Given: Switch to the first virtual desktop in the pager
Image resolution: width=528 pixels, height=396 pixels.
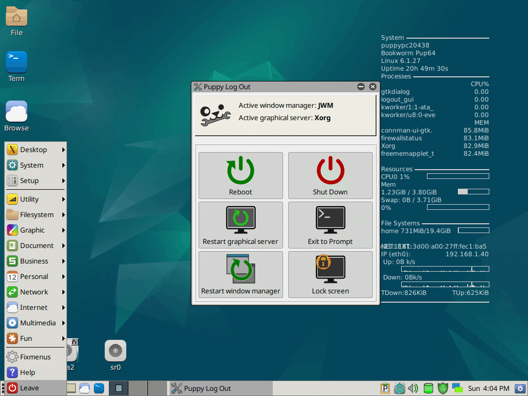Looking at the screenshot, I should pyautogui.click(x=119, y=388).
